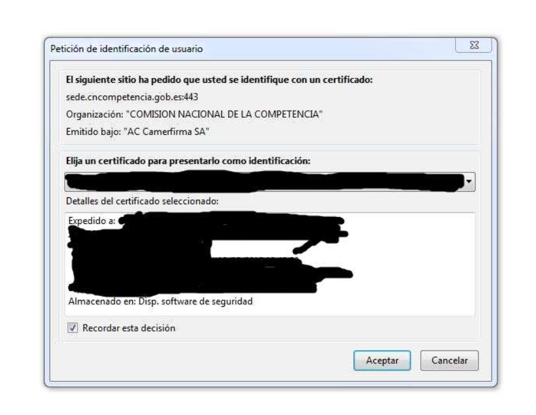Close the user identification request dialog
536x415 pixels.
click(474, 45)
